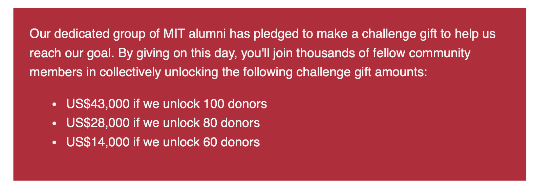Click the word "alumni" in first line

tap(208, 34)
